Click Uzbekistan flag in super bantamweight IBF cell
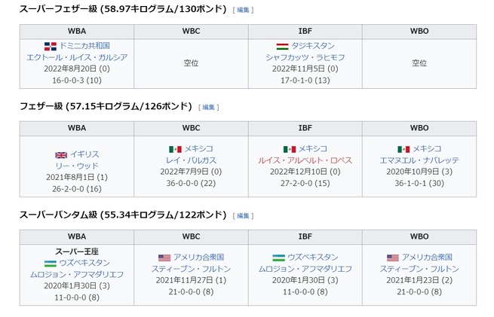 click(278, 258)
